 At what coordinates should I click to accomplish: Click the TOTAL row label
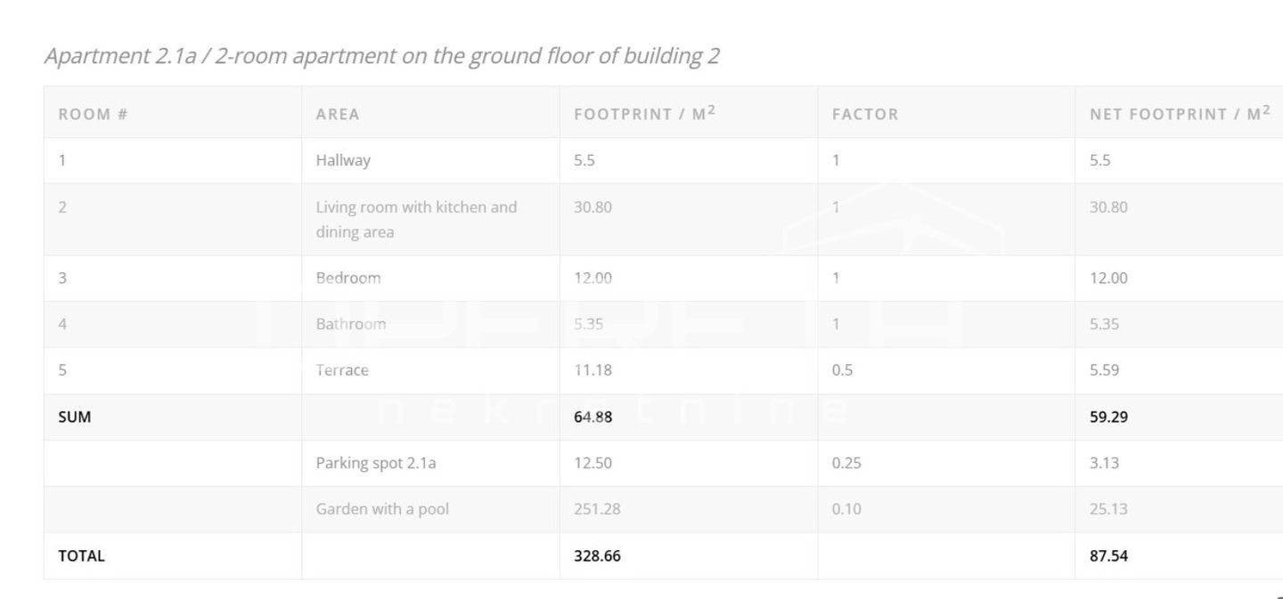click(x=81, y=555)
